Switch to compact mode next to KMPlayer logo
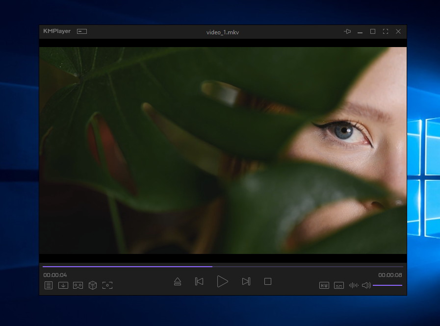The height and width of the screenshot is (326, 440). (x=82, y=31)
